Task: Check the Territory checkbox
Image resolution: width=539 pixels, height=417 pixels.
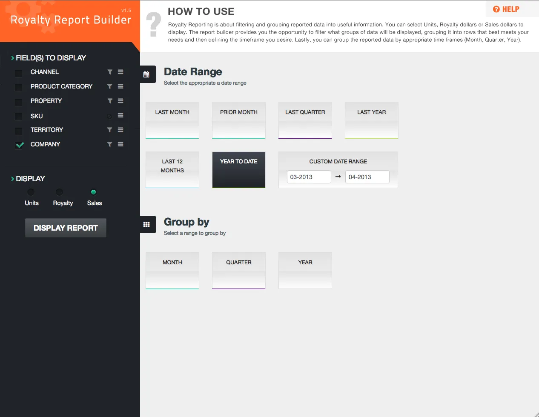Action: pyautogui.click(x=19, y=131)
